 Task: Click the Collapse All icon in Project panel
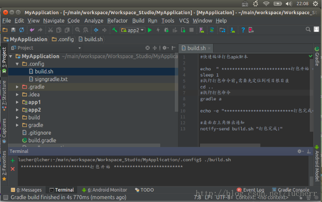pos(154,48)
